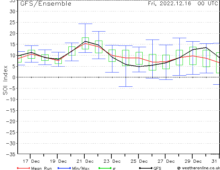Click the y-axis value -25
Viewport: 220px width, 170px height.
(x=10, y=133)
